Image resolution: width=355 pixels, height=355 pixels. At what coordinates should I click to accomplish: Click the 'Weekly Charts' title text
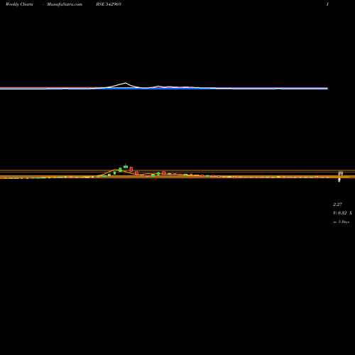click(x=19, y=4)
